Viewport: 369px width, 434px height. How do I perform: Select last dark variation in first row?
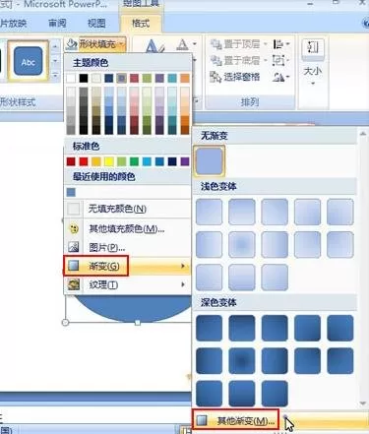point(340,328)
